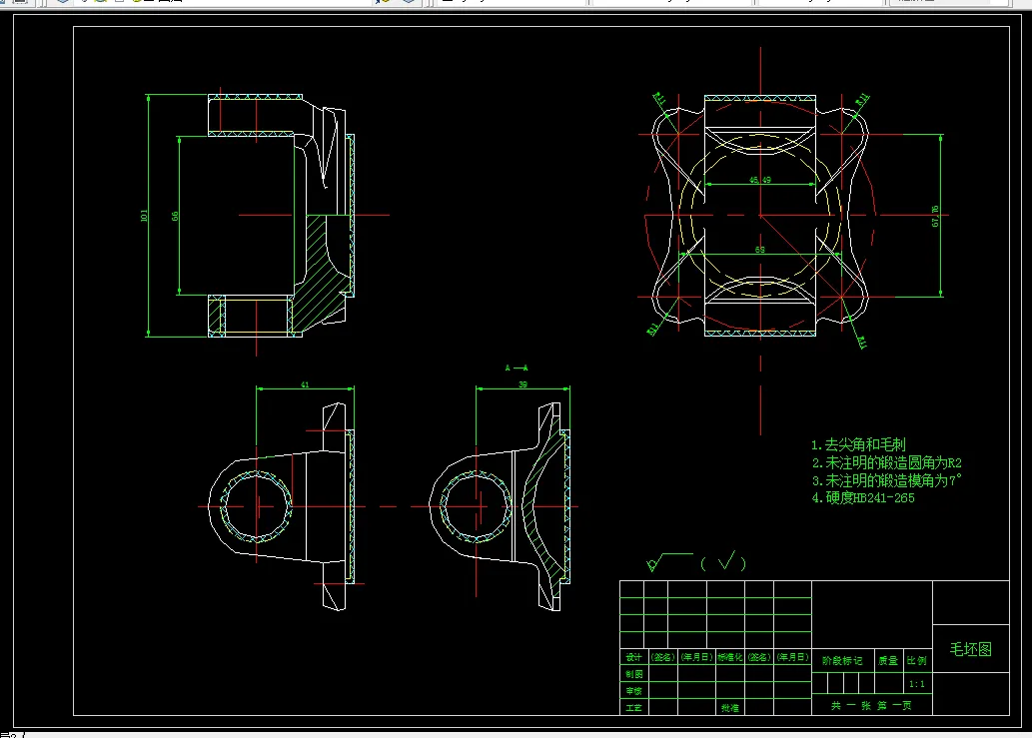Screen dimensions: 1032x738
Task: Click the surface roughness symbol above the title block
Action: pyautogui.click(x=669, y=562)
